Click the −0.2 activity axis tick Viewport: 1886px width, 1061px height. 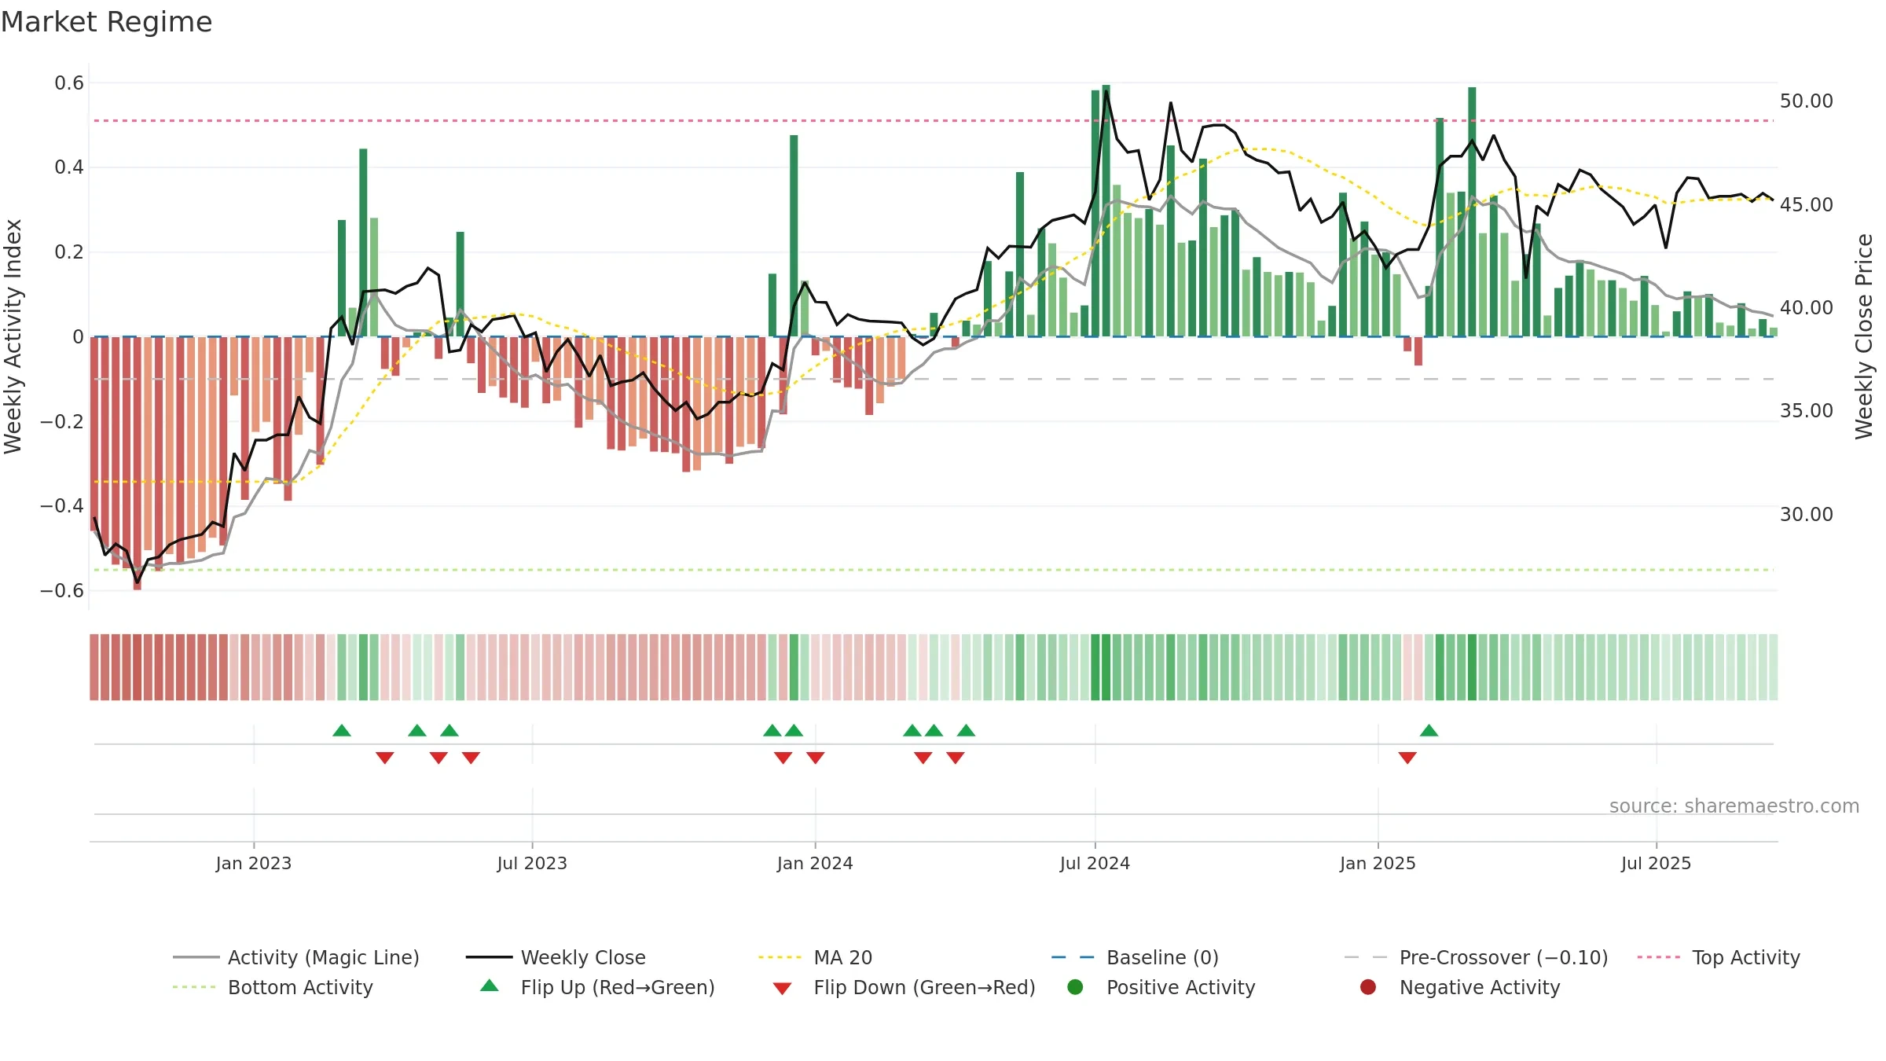(x=62, y=422)
